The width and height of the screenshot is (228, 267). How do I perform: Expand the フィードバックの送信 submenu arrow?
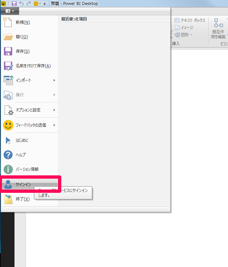click(54, 125)
